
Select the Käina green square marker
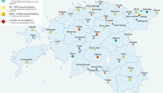[x=33, y=37]
